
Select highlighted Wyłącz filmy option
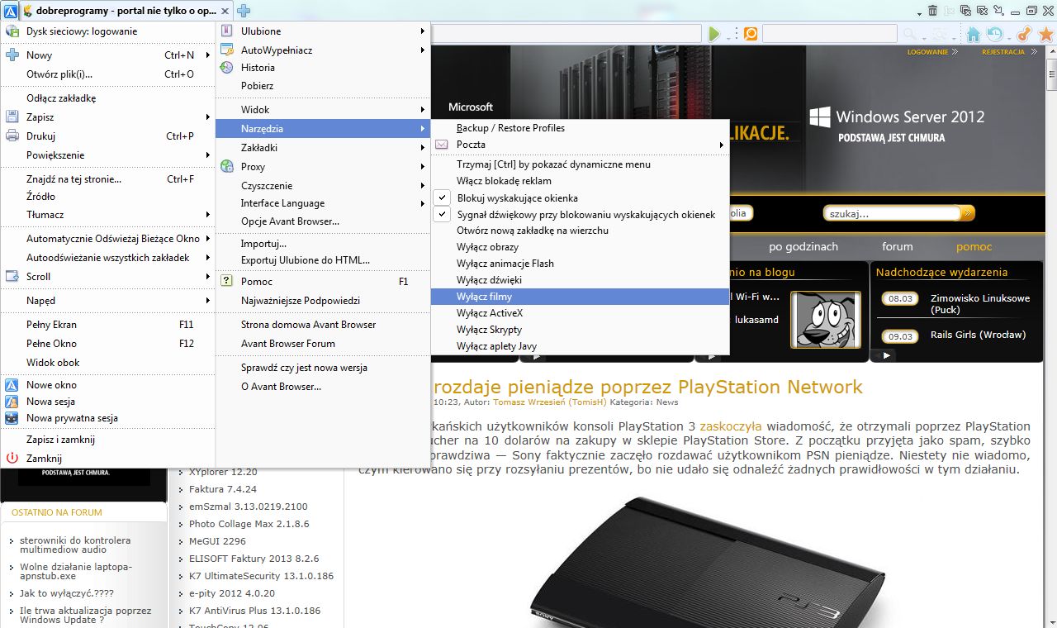(581, 296)
